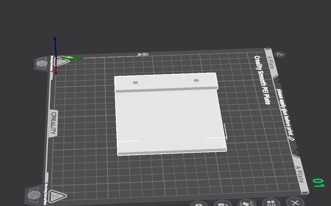The width and height of the screenshot is (331, 206).
Task: Click the A Plate label near top-right corner
Action: (271, 63)
